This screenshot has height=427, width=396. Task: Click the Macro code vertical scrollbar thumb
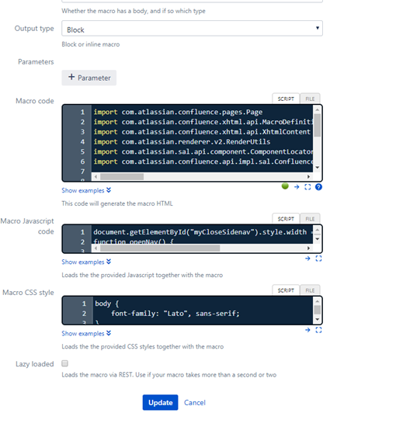(317, 125)
